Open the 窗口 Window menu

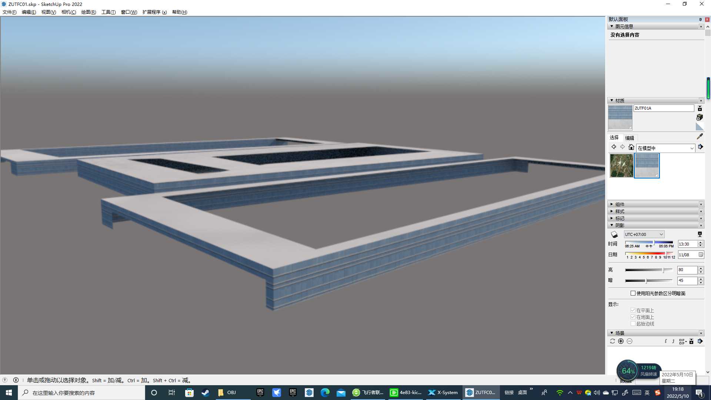129,12
